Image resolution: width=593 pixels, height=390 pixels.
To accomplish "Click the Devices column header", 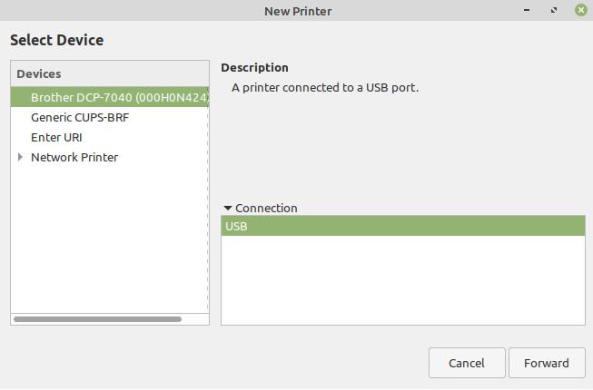I will point(109,73).
